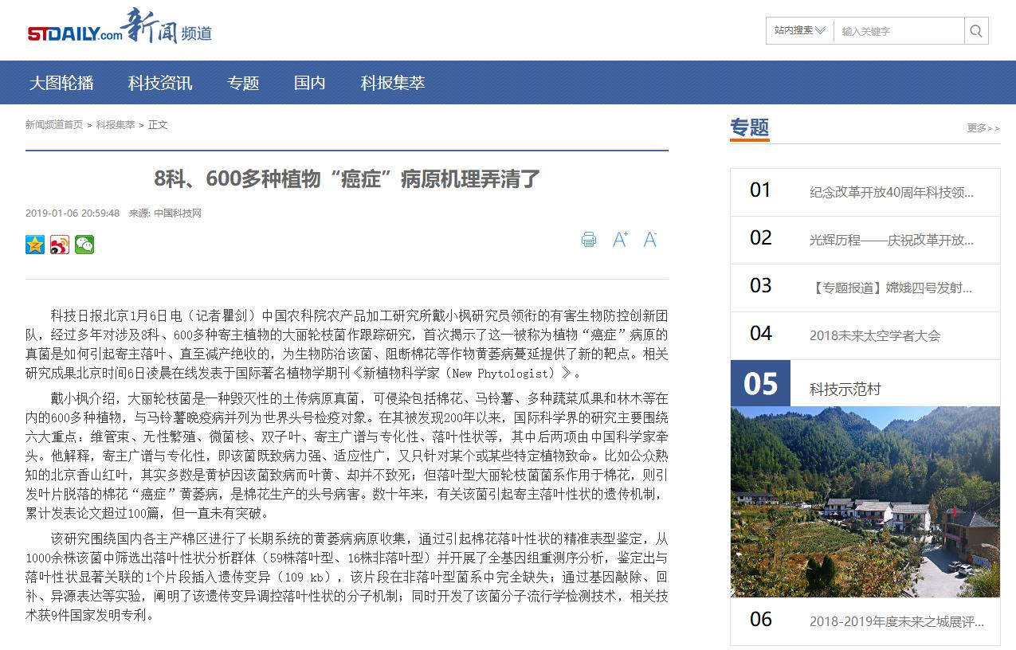
Task: Decrease font size with A- icon
Action: pos(650,239)
